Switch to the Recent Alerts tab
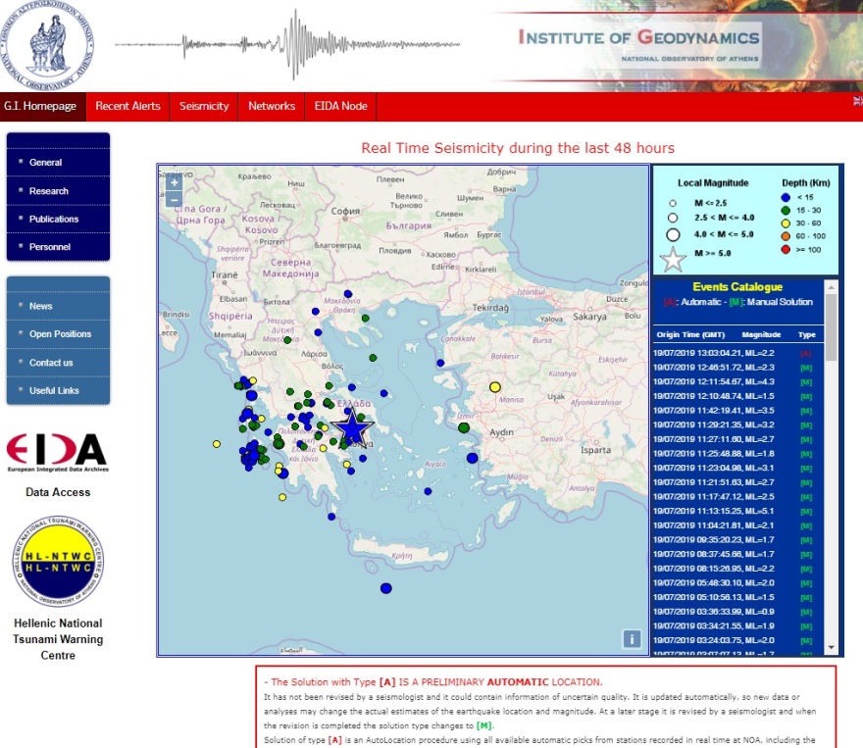The height and width of the screenshot is (748, 863). 127,106
